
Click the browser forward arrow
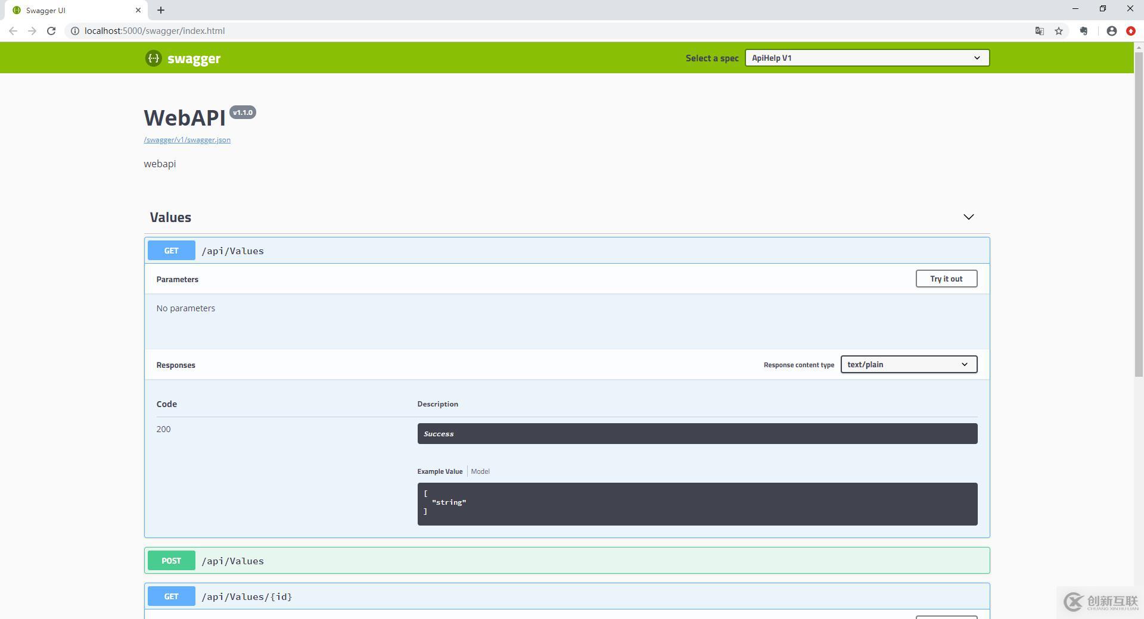(x=32, y=31)
